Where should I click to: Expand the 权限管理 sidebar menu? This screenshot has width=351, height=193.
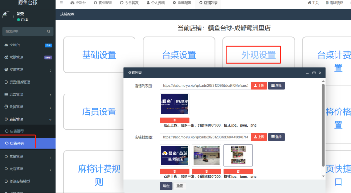(28, 70)
